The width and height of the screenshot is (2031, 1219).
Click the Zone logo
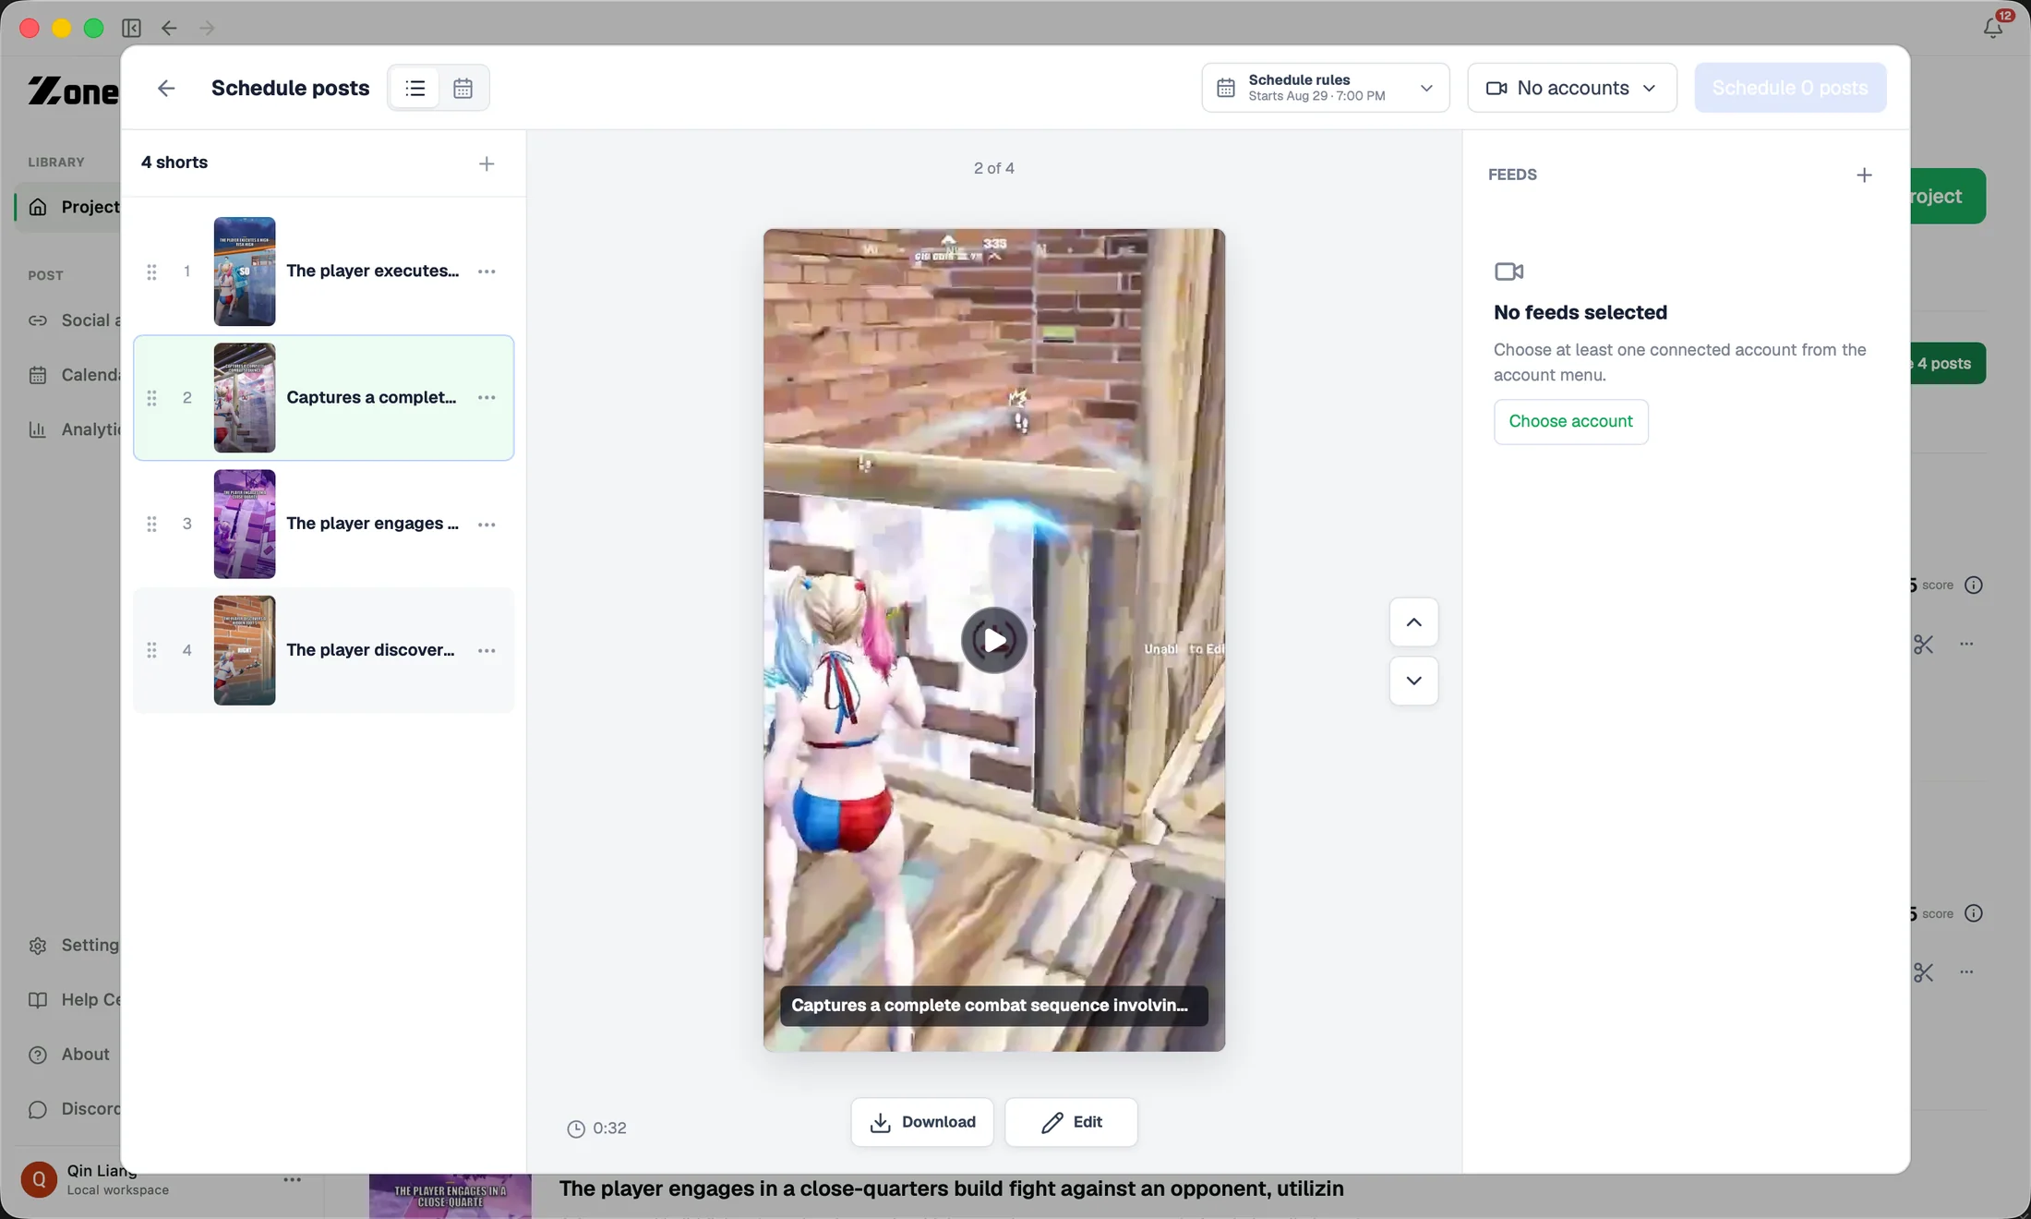click(x=73, y=91)
